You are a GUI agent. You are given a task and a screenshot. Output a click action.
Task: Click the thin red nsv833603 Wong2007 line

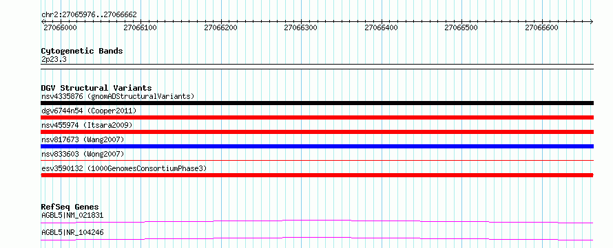click(x=317, y=160)
